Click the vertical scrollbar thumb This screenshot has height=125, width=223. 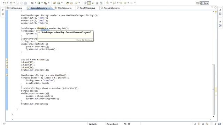coord(213,89)
